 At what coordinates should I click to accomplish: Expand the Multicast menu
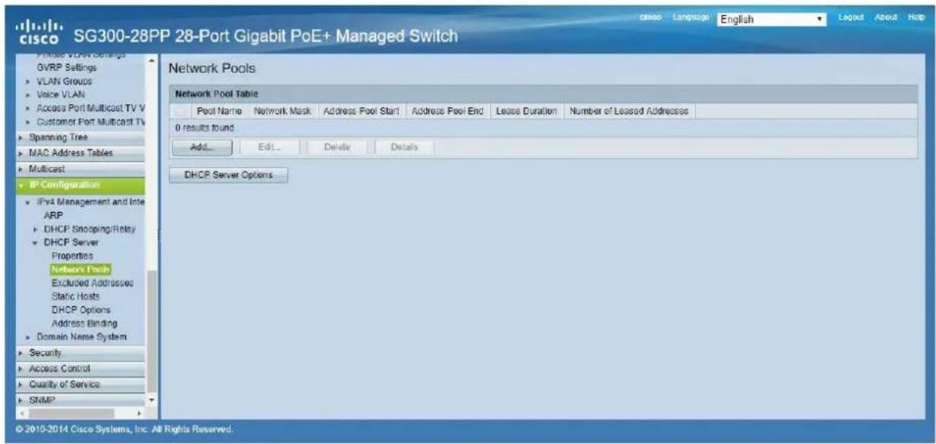tap(81, 168)
